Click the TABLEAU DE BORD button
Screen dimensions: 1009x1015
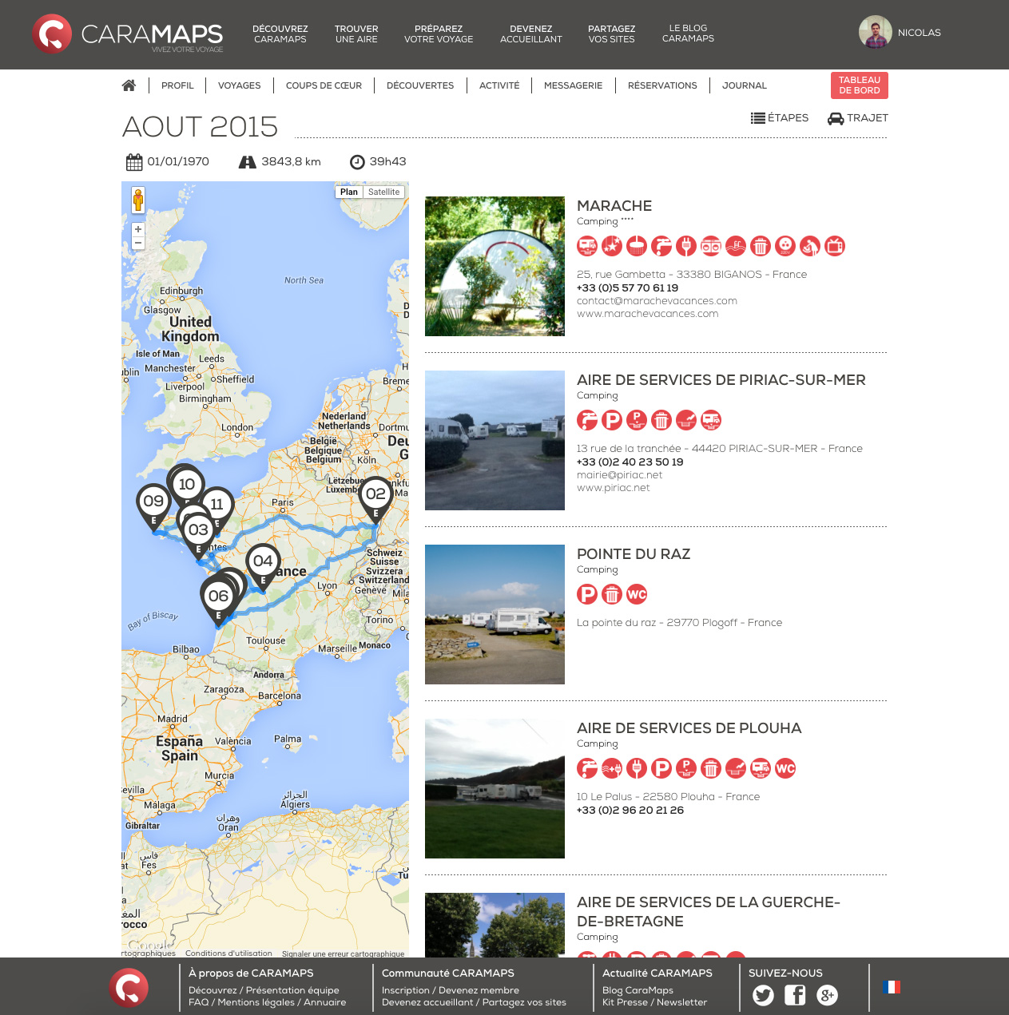(x=859, y=85)
